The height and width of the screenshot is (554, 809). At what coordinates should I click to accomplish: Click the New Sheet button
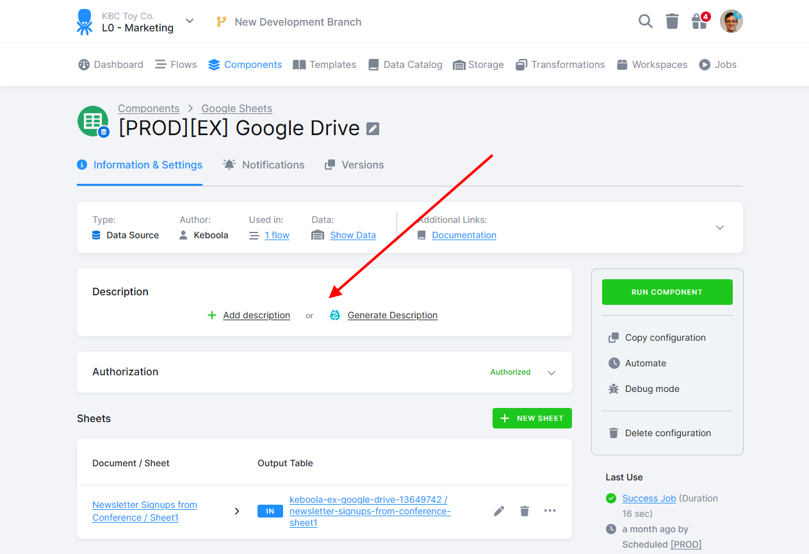[x=532, y=418]
